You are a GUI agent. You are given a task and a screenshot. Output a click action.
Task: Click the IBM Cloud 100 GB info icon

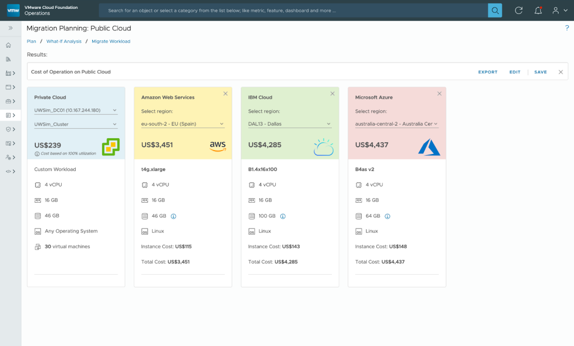pos(283,216)
